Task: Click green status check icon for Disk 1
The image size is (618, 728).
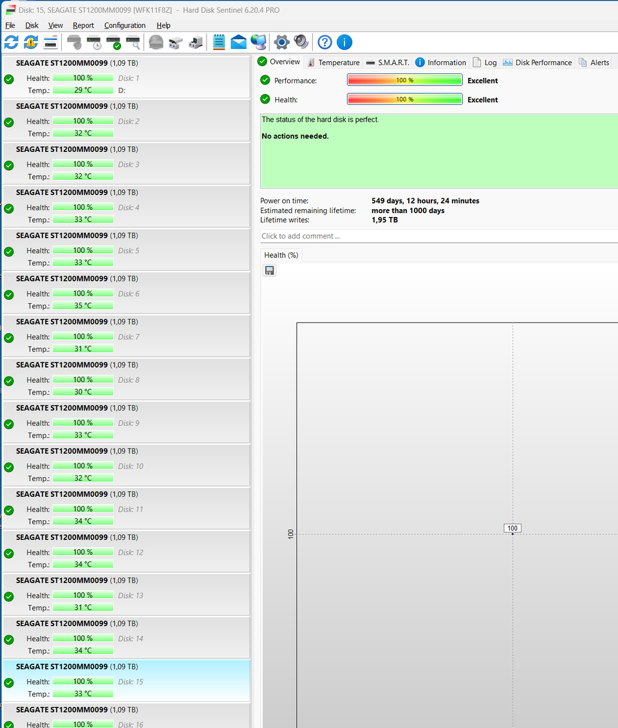Action: pos(9,79)
